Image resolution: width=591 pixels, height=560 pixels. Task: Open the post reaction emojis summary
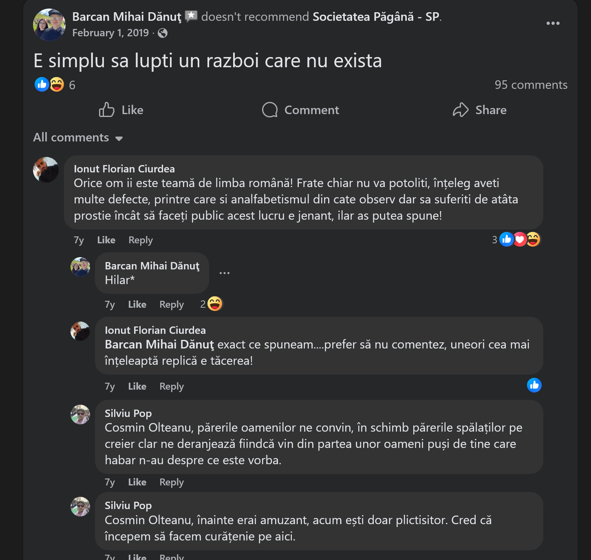[x=49, y=85]
